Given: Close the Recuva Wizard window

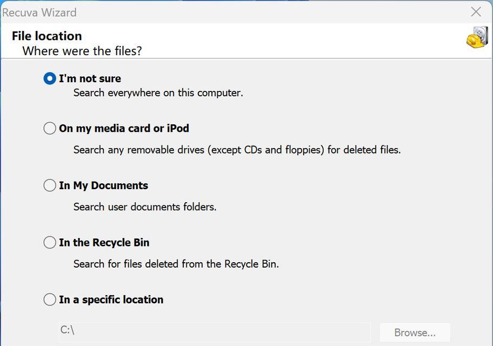Looking at the screenshot, I should click(476, 12).
